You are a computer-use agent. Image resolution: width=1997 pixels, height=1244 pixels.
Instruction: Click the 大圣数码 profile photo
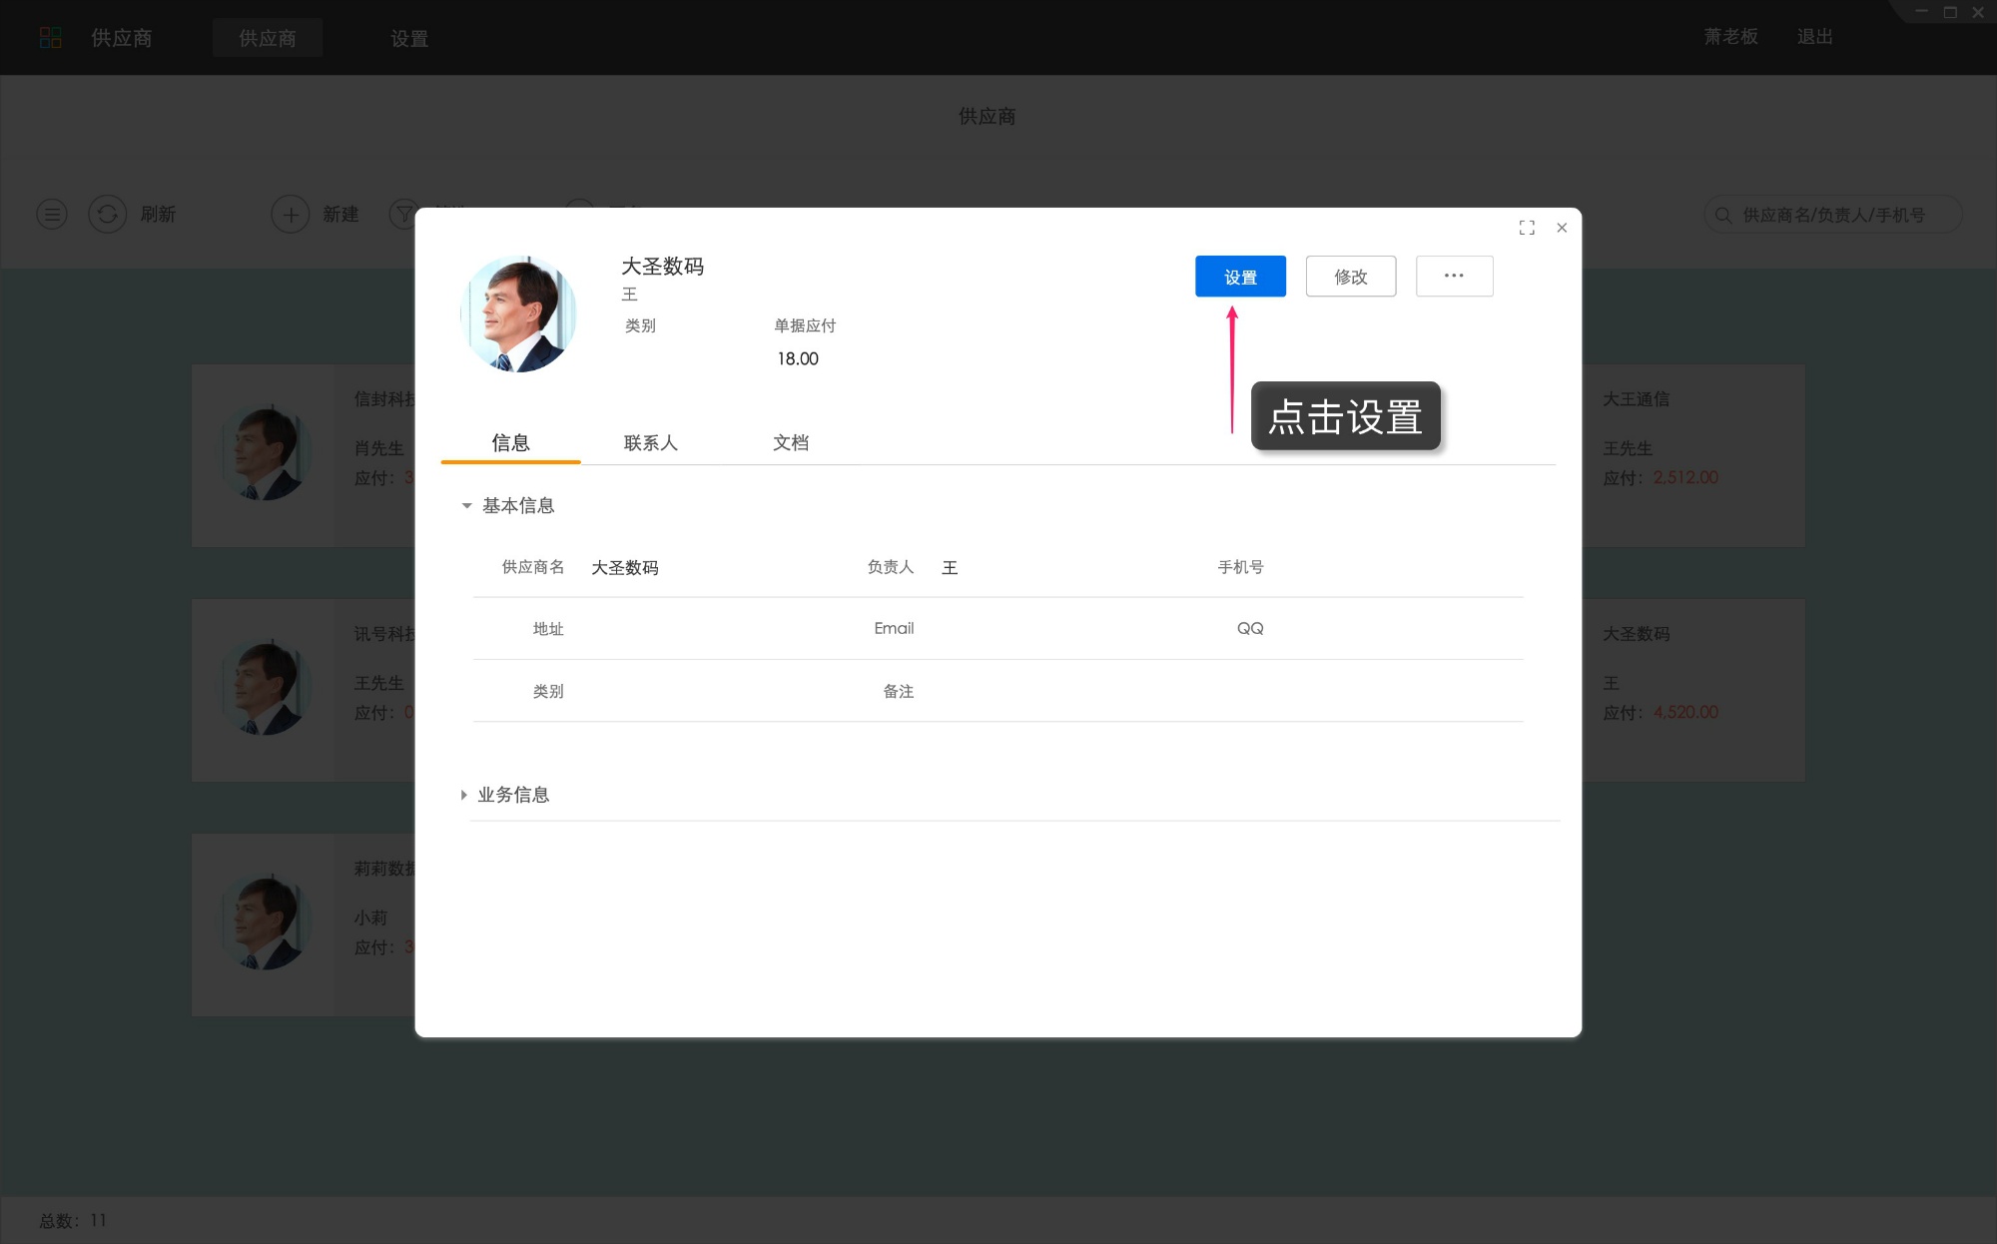[x=518, y=312]
